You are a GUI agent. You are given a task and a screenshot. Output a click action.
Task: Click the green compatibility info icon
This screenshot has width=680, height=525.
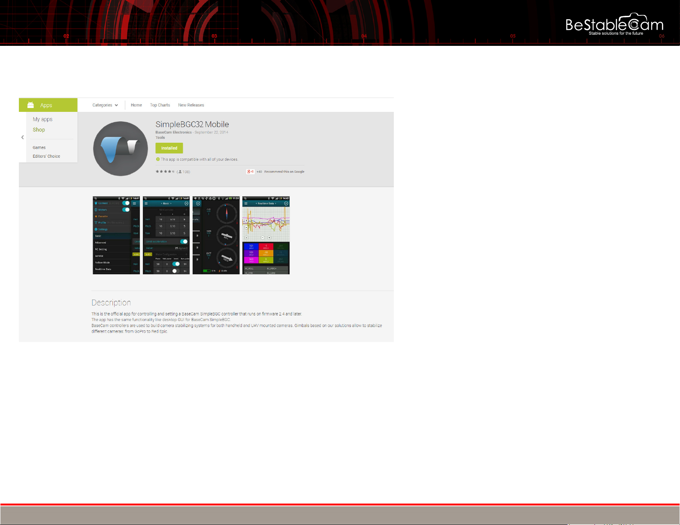pos(158,159)
